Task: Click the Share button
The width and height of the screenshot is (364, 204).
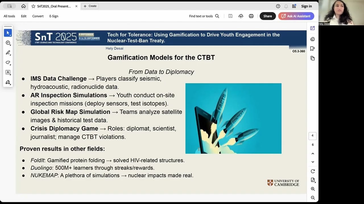Action: click(x=268, y=16)
